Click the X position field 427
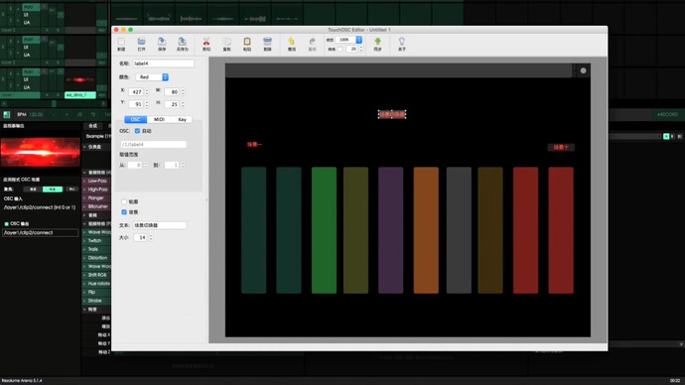Image resolution: width=685 pixels, height=385 pixels. [136, 92]
